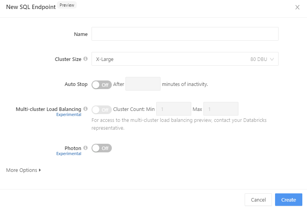The height and width of the screenshot is (209, 307).
Task: Click the Photon info icon
Action: (x=85, y=148)
